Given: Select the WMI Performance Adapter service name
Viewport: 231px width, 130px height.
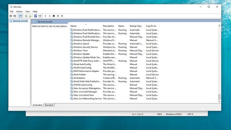Looking at the screenshot, I should 86,71.
